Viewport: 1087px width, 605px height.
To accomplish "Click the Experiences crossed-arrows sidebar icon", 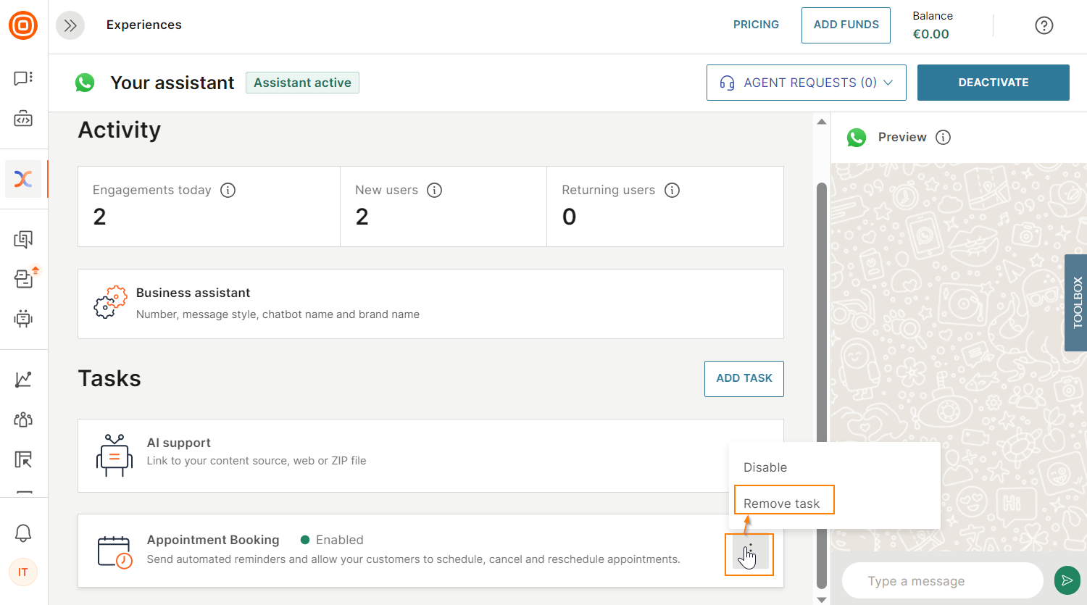I will click(23, 179).
